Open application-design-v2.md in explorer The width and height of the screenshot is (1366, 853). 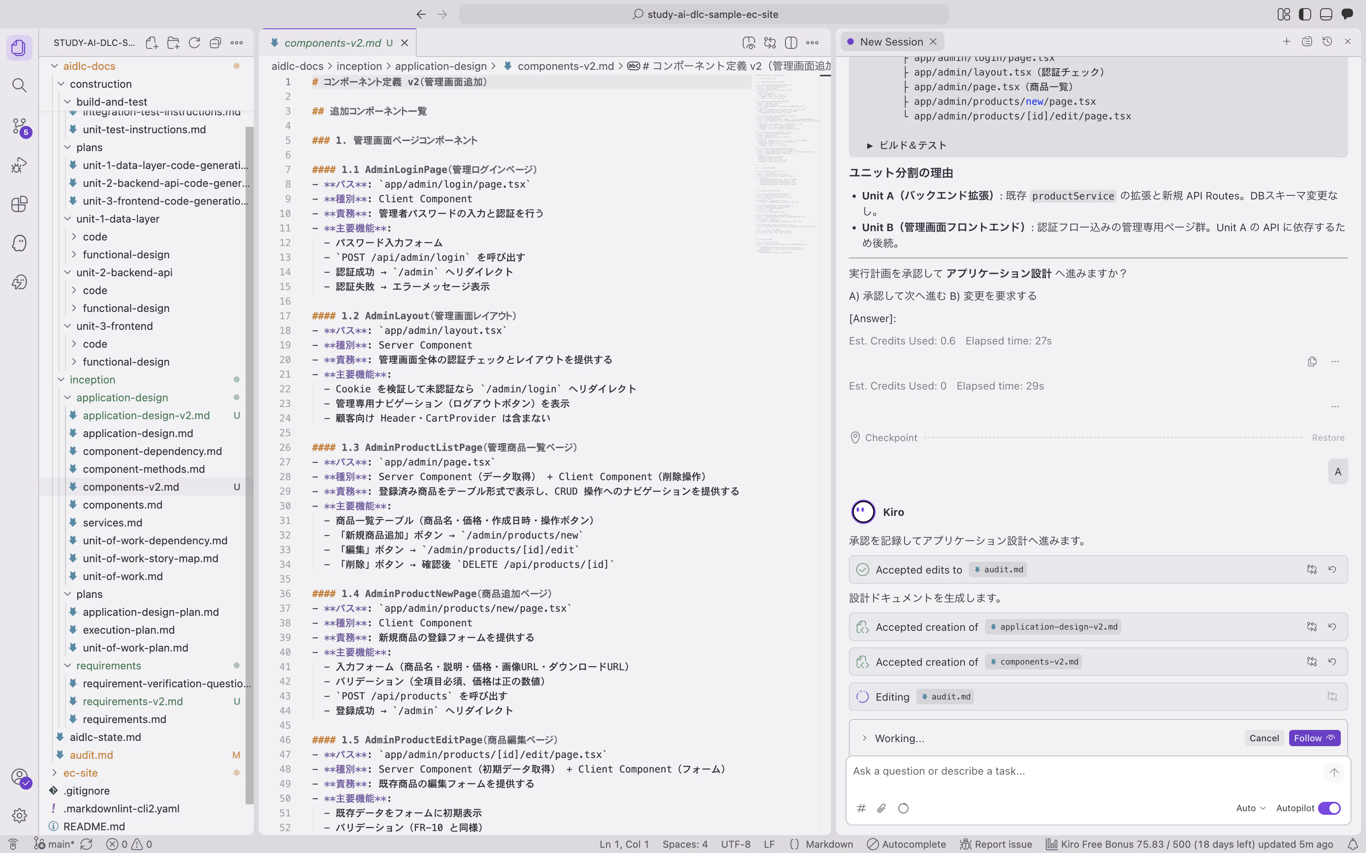click(146, 415)
